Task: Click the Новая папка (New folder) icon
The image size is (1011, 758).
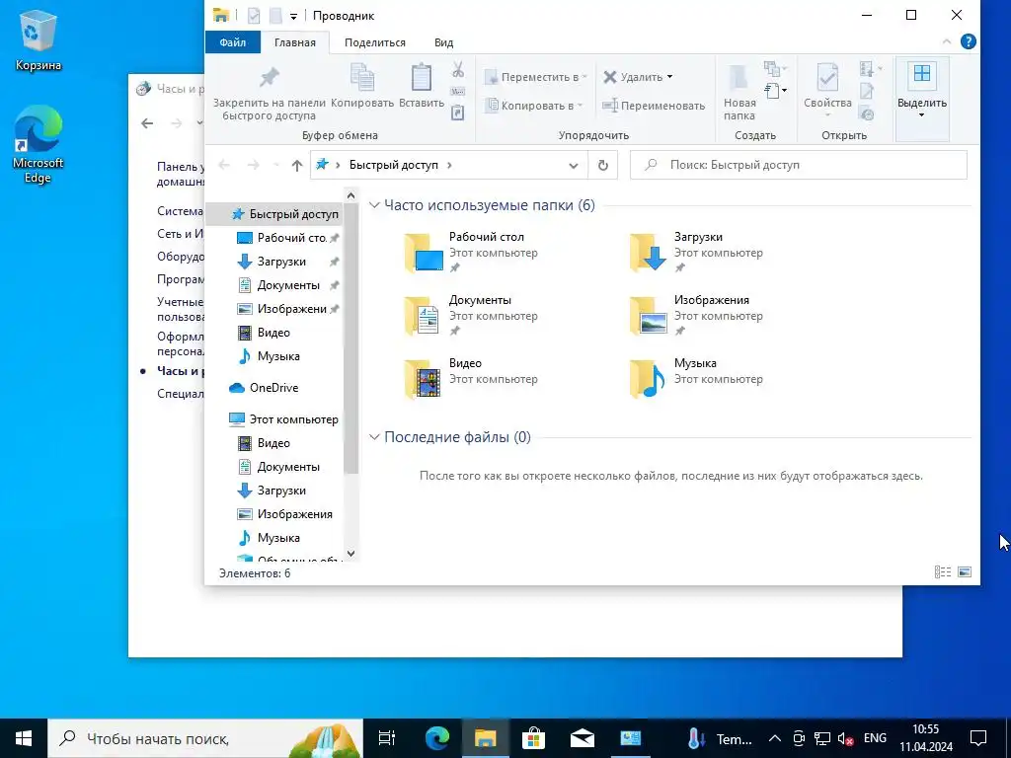Action: pyautogui.click(x=739, y=77)
